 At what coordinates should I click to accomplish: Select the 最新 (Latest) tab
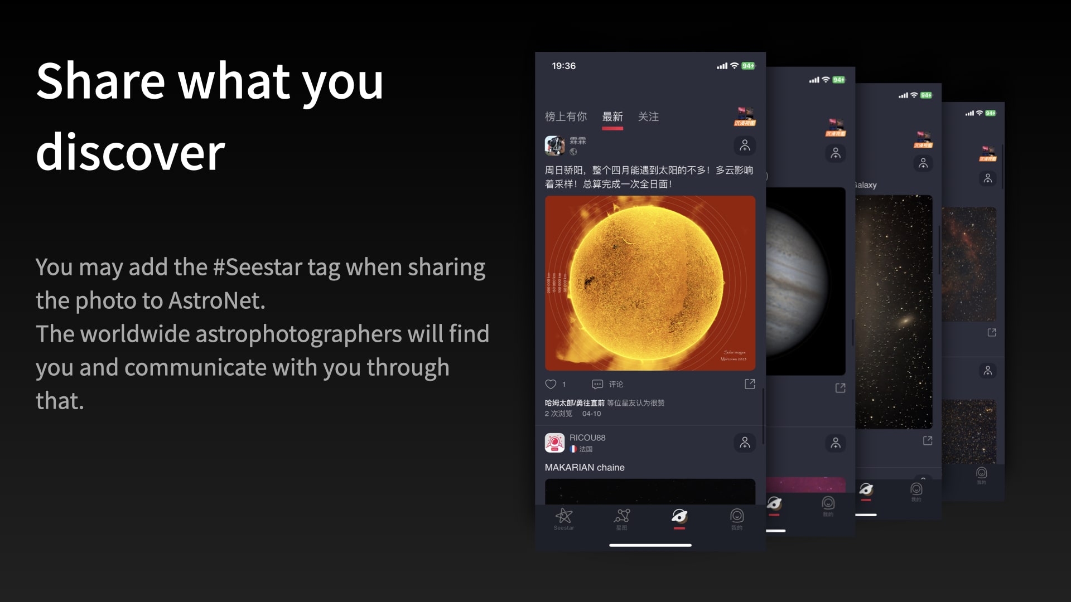(x=611, y=116)
